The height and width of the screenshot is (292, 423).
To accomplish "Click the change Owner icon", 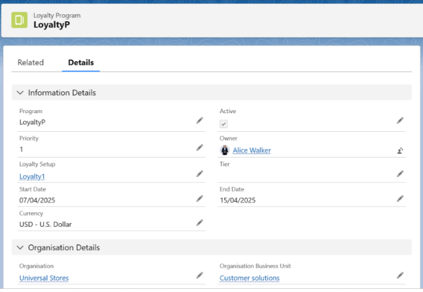I will coord(399,151).
